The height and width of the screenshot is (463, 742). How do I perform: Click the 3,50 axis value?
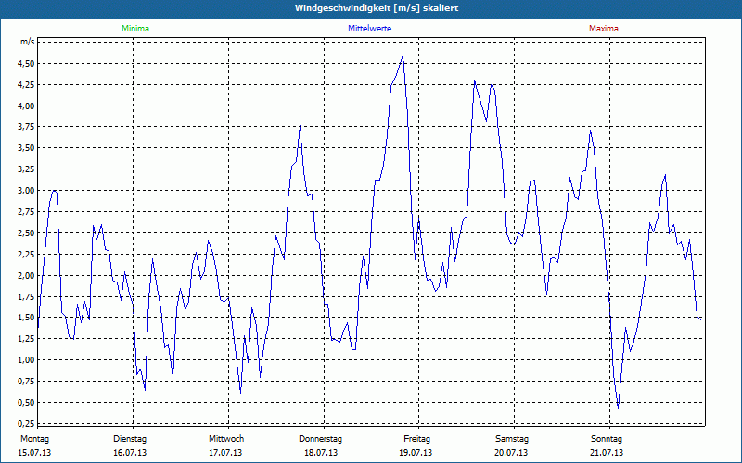point(27,148)
